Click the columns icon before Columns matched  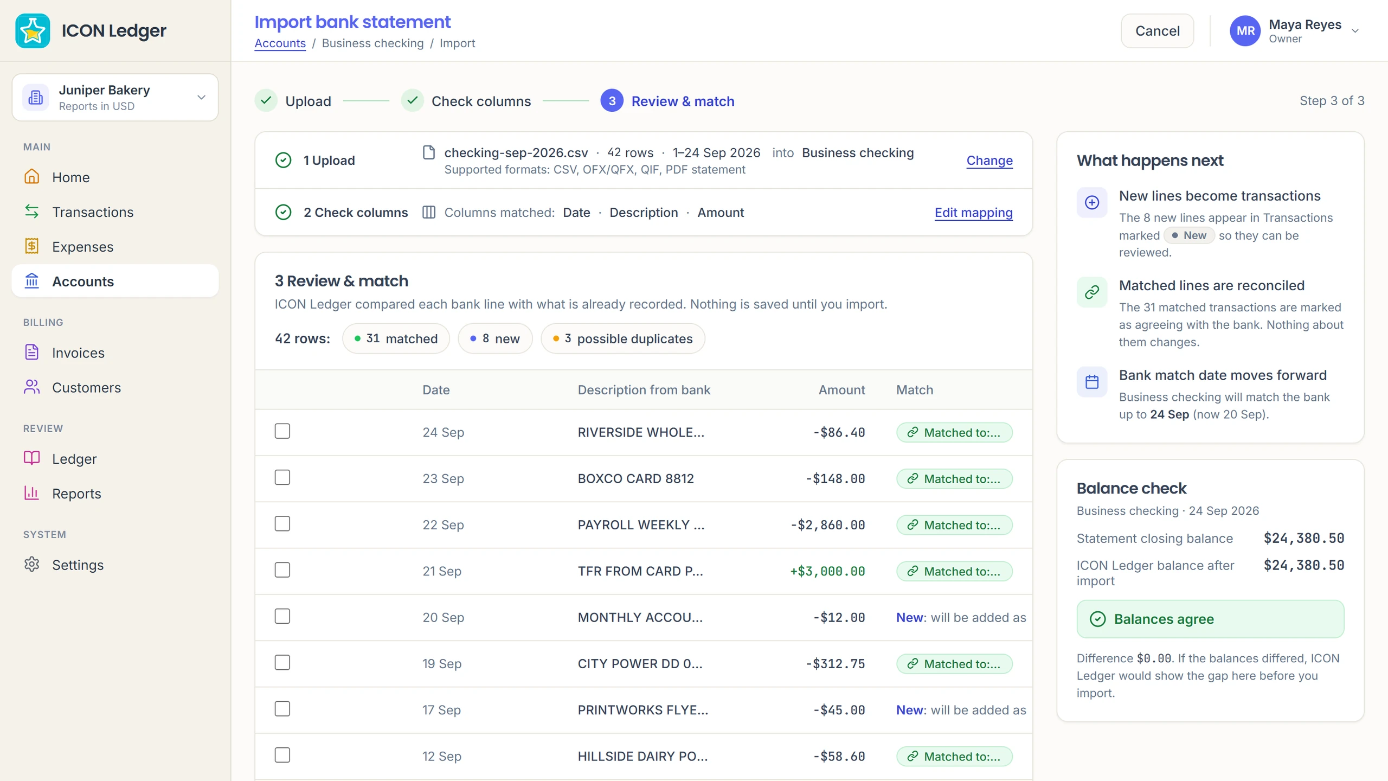429,213
